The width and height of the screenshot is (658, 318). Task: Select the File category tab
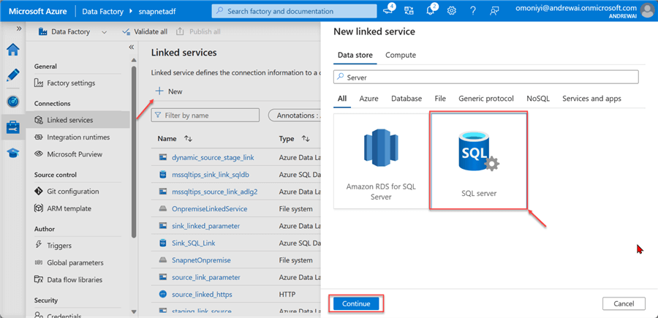440,99
